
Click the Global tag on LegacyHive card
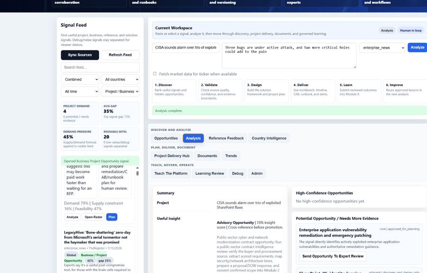(72, 255)
